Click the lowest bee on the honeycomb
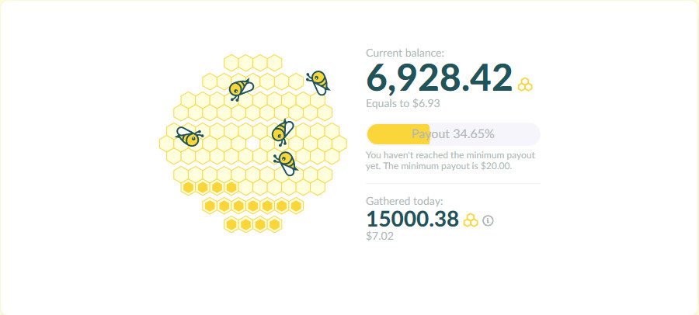The image size is (699, 315). pos(285,163)
